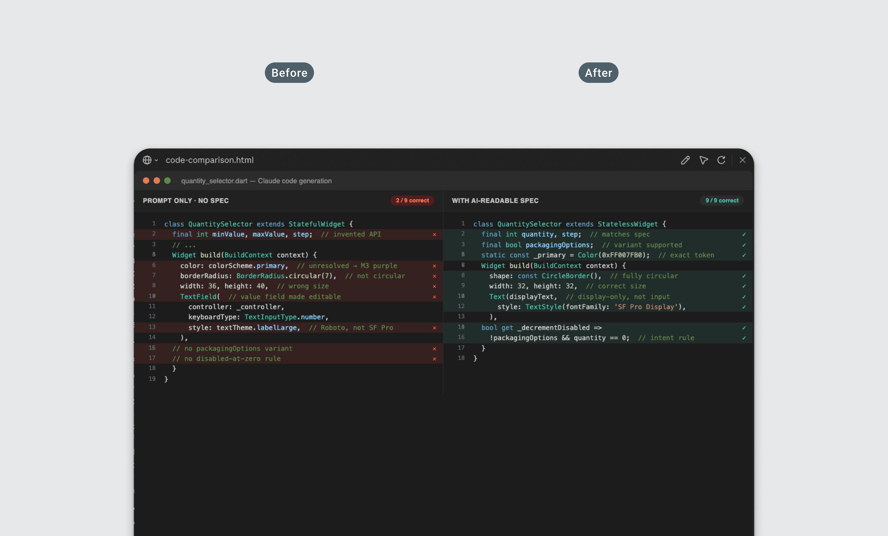888x536 pixels.
Task: Click '// ...' comment on left line 3
Action: click(184, 245)
